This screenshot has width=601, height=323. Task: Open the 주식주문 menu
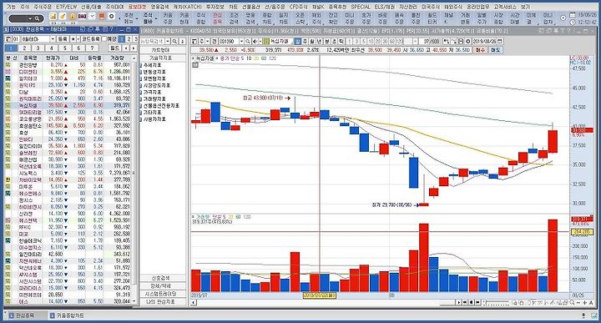(x=43, y=7)
